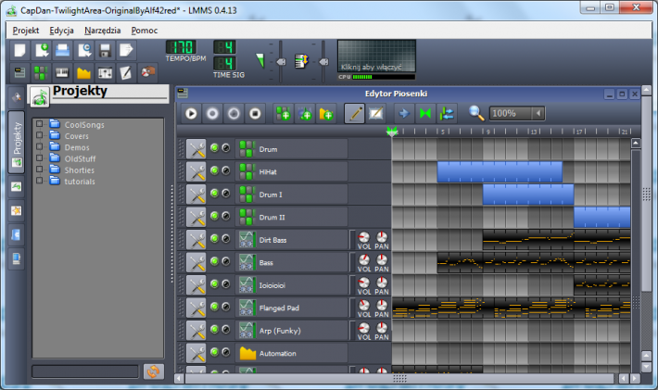
Task: Click the export project icon
Action: [x=126, y=50]
